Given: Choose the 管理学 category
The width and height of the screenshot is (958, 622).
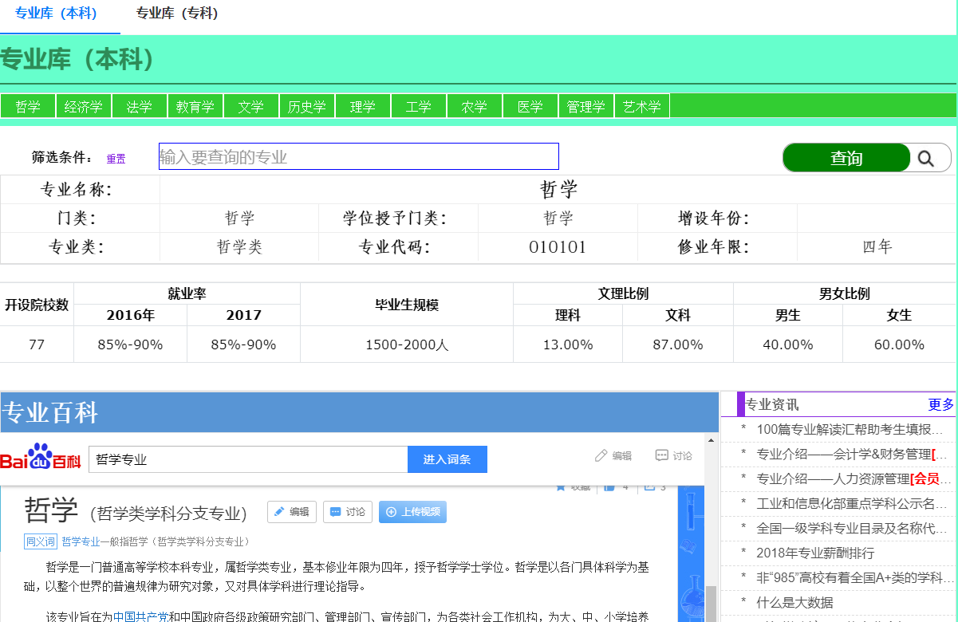Looking at the screenshot, I should [586, 107].
